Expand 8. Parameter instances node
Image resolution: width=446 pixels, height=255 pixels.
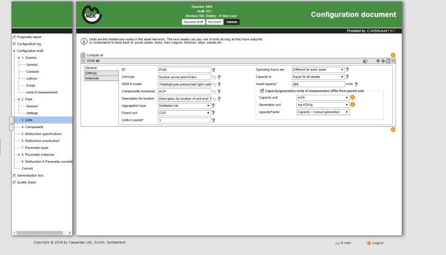[19, 155]
